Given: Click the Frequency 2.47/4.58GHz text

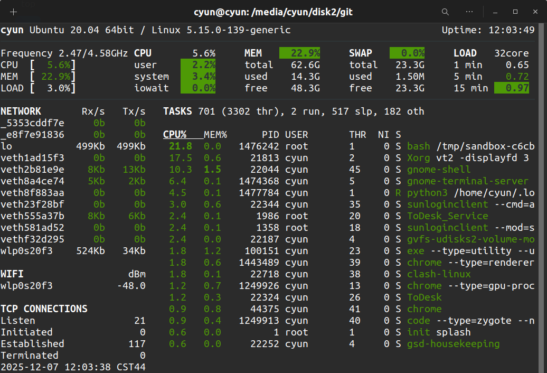Looking at the screenshot, I should pyautogui.click(x=64, y=53).
